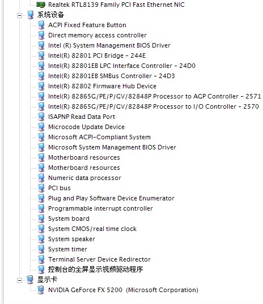The width and height of the screenshot is (263, 304).
Task: Select Intel(R) 82801EB SMBus Controller - 24D3
Action: click(112, 76)
